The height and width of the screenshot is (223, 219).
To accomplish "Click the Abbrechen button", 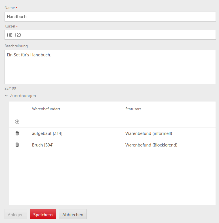I will (73, 214).
